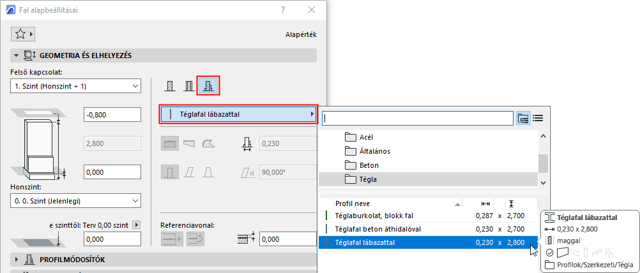The width and height of the screenshot is (640, 273).
Task: Switch profile picker to folder view
Action: coord(524,118)
